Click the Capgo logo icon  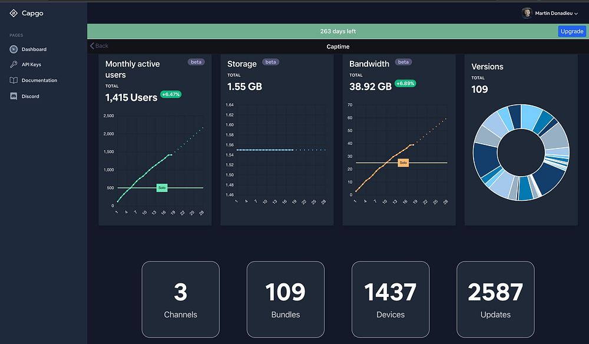click(14, 13)
